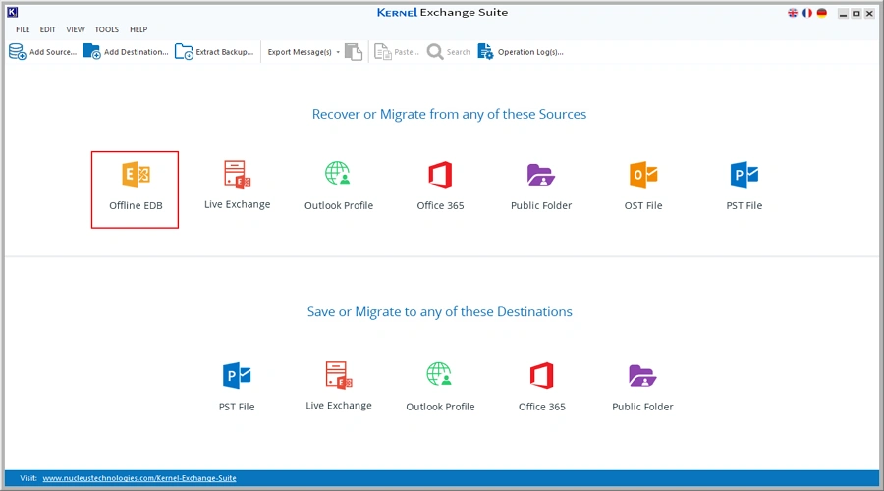Click Paste toolbar button
884x491 pixels.
397,52
